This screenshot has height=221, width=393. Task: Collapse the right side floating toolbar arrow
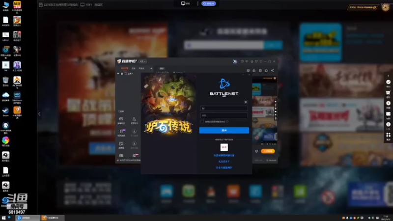(388, 76)
